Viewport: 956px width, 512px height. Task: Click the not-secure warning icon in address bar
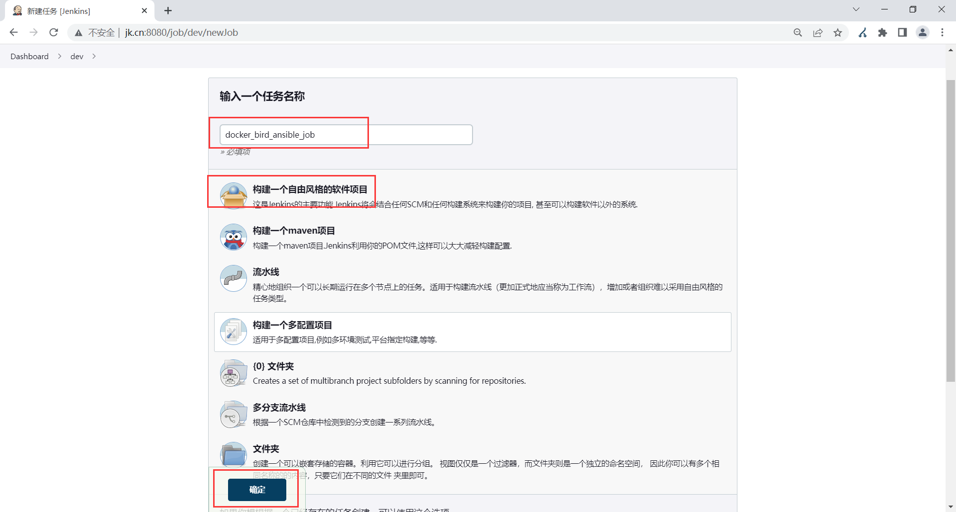click(79, 33)
